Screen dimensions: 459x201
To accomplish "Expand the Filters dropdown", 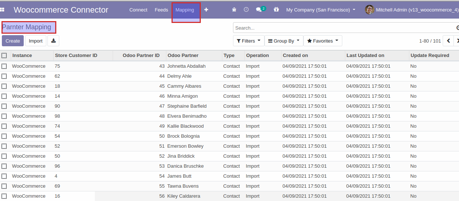I will (249, 41).
